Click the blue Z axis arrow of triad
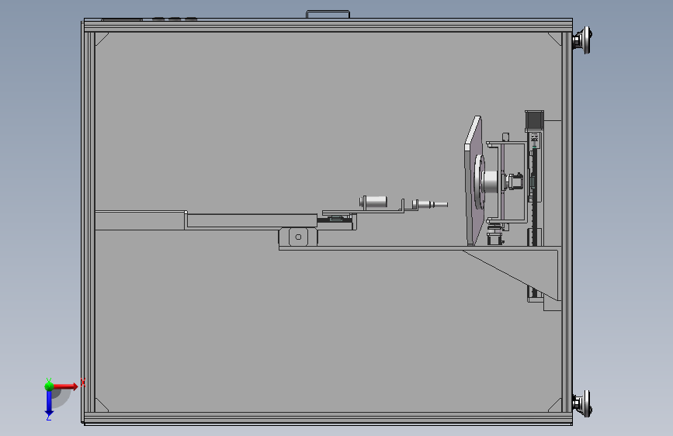Viewport: 673px width, 436px height. click(49, 403)
